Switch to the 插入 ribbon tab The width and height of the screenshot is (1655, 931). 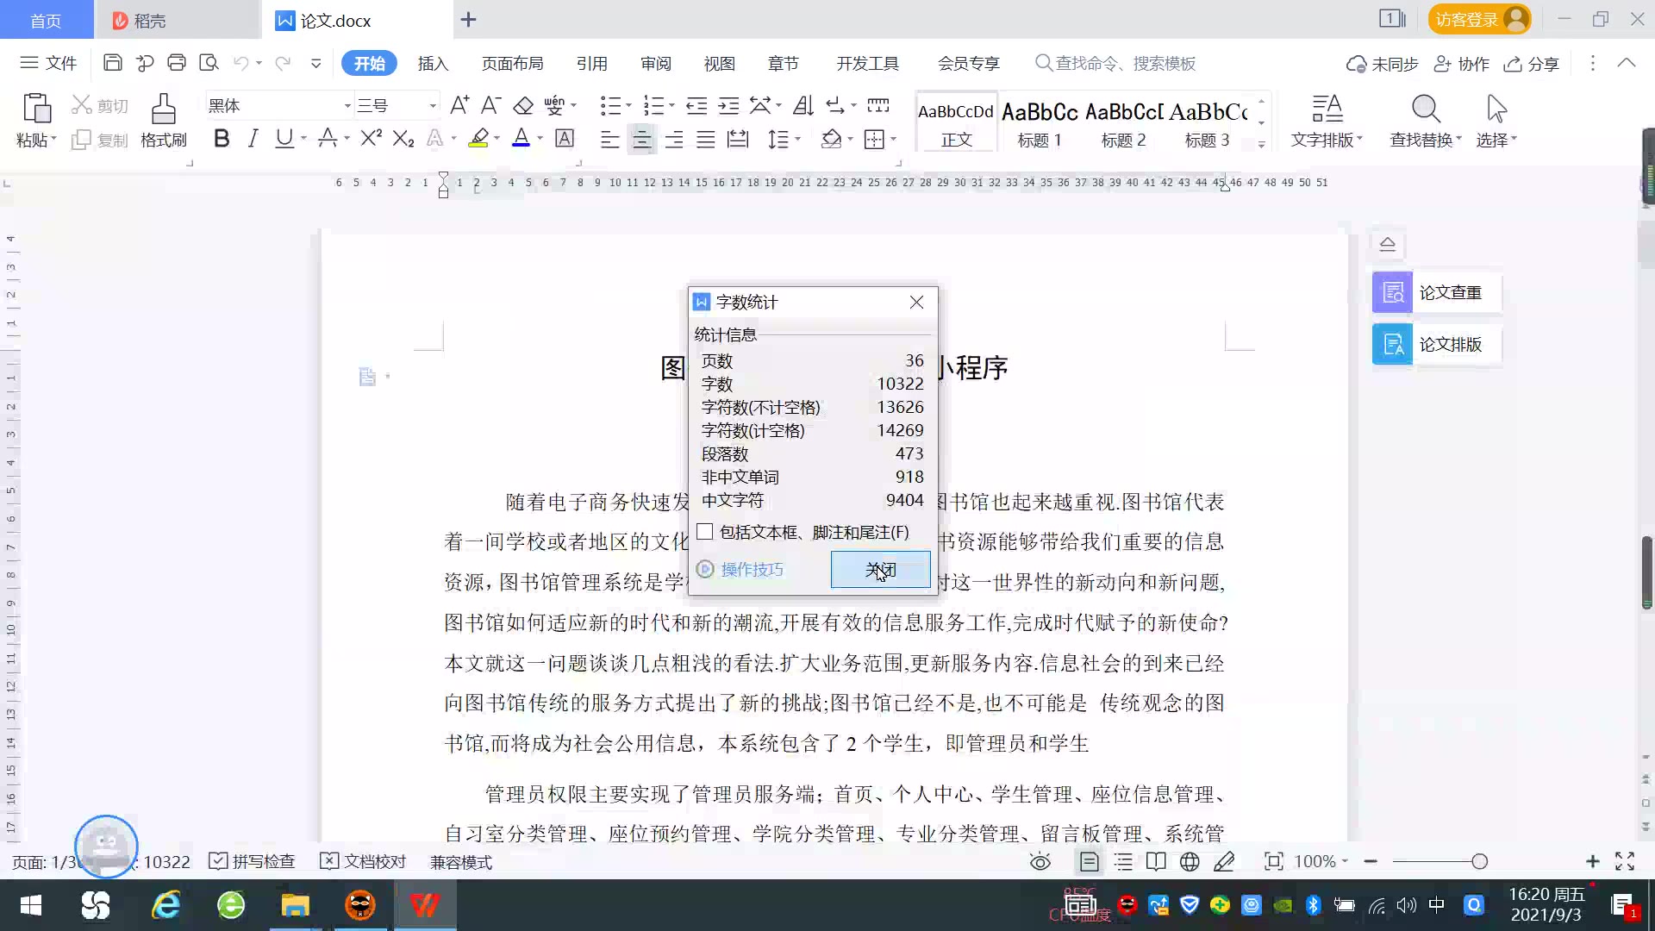tap(433, 63)
